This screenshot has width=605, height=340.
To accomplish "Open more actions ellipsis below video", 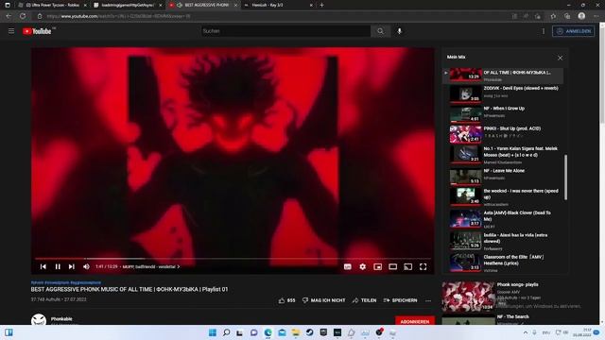I will [x=428, y=300].
